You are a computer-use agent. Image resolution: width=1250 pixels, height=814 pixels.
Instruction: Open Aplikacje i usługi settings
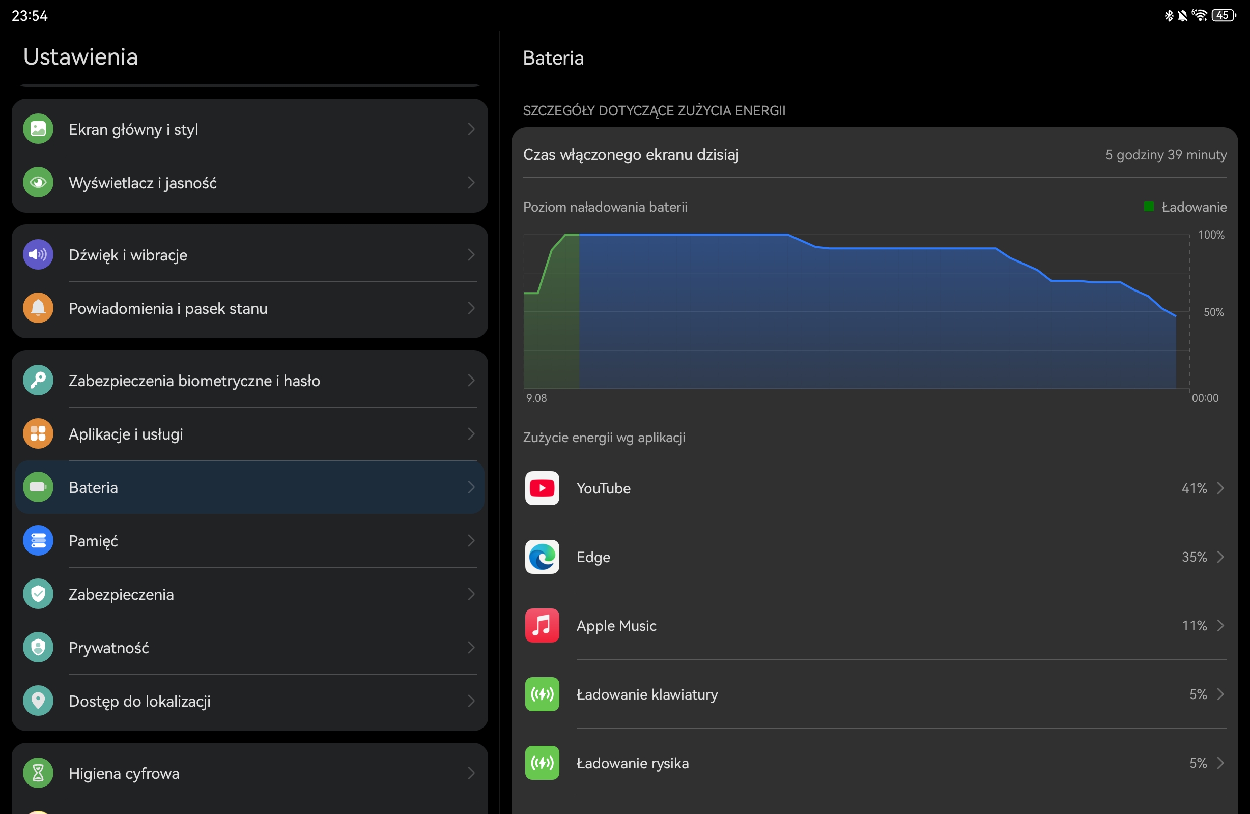(x=249, y=434)
